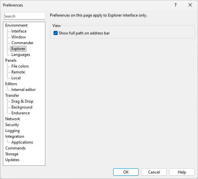This screenshot has height=179, width=198.
Task: Select the Commander tree item
Action: coord(22,43)
